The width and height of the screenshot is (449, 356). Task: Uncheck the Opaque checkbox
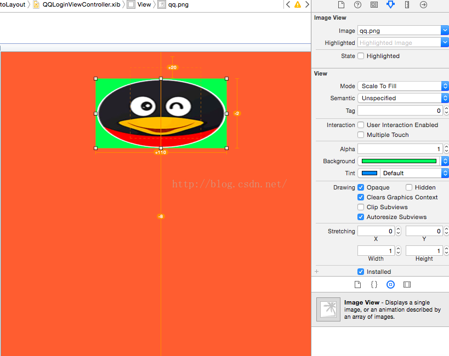coord(361,187)
